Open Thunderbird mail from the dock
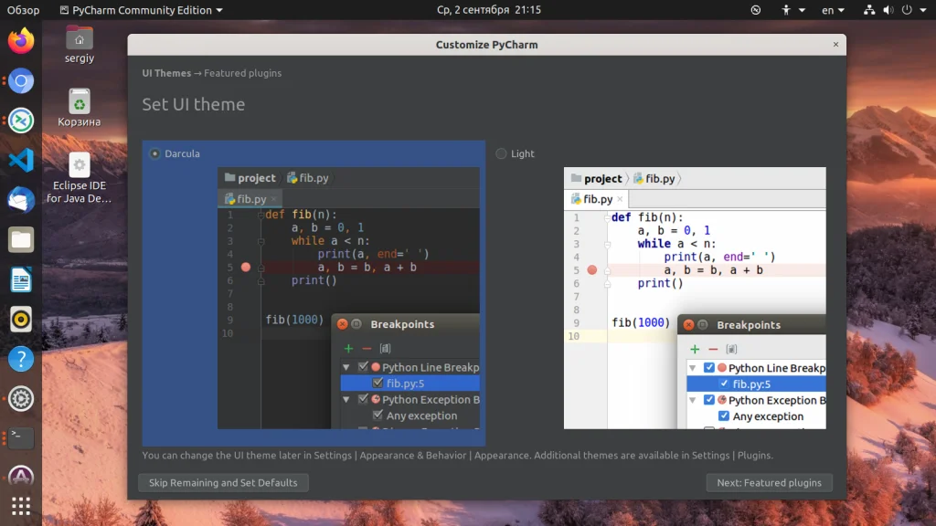 click(21, 200)
